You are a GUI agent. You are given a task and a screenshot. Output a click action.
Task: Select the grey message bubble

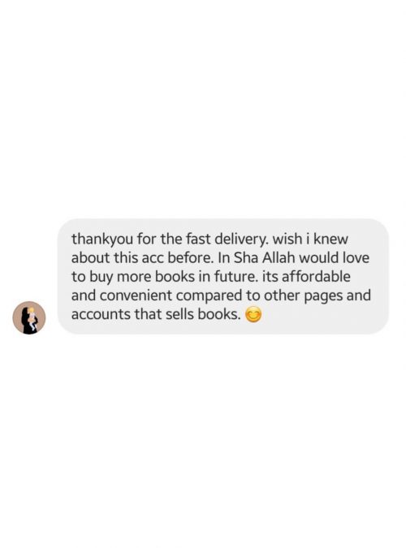223,276
